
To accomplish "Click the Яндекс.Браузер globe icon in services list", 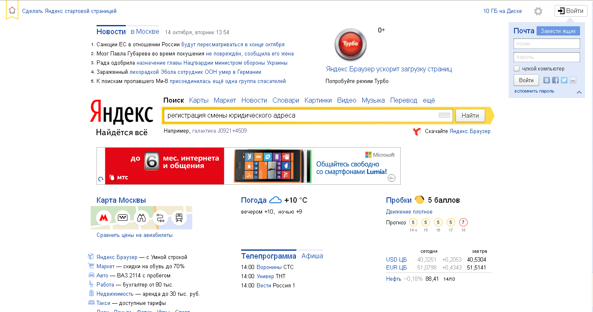I will [x=91, y=257].
